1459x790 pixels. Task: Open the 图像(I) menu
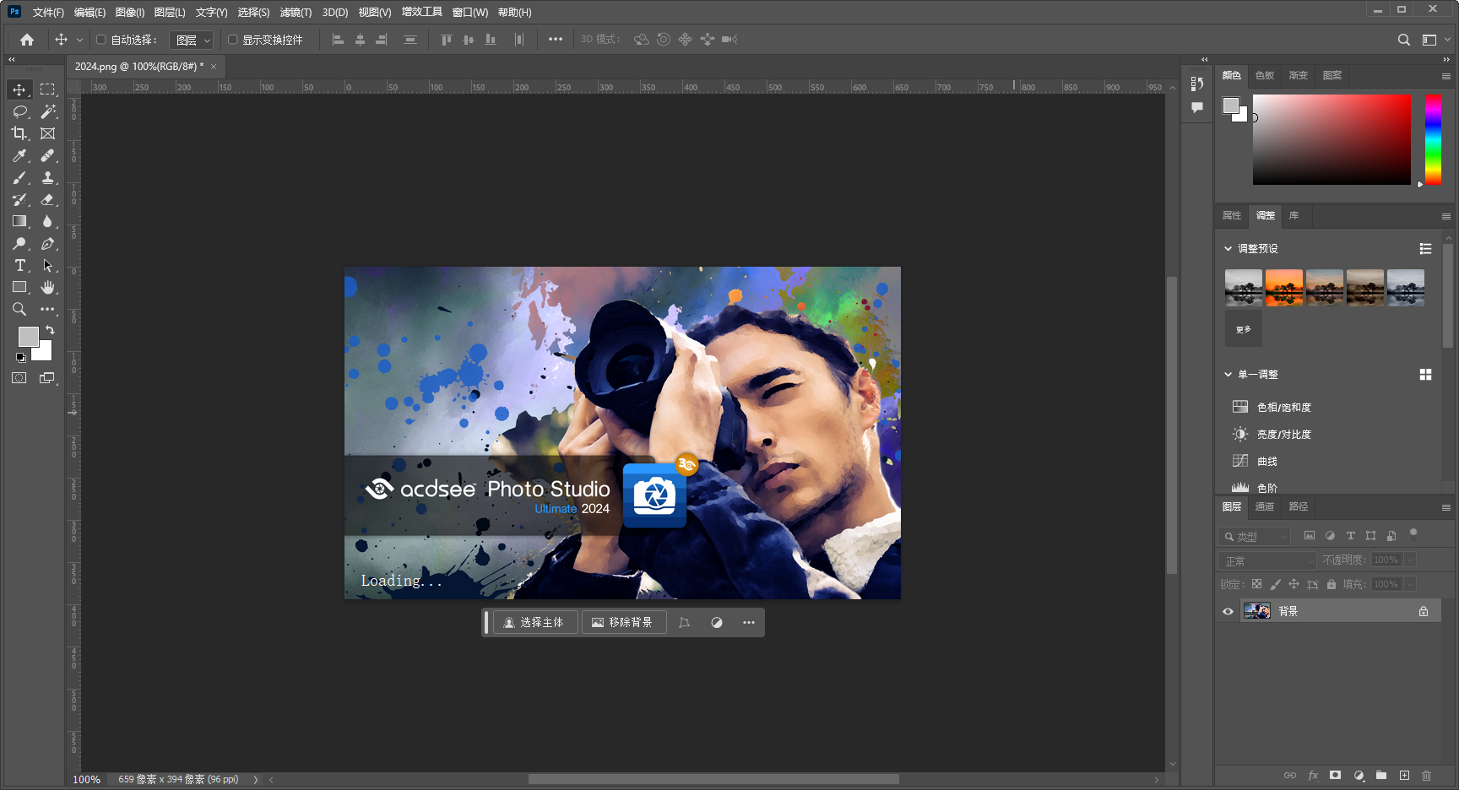click(130, 13)
